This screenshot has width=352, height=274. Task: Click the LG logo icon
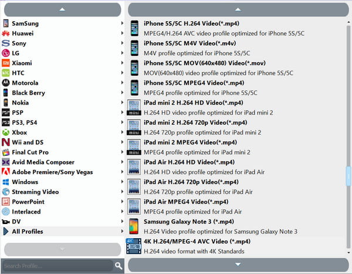6,53
